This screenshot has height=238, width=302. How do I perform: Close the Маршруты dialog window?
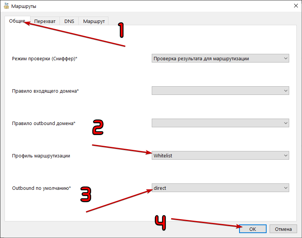pyautogui.click(x=296, y=6)
